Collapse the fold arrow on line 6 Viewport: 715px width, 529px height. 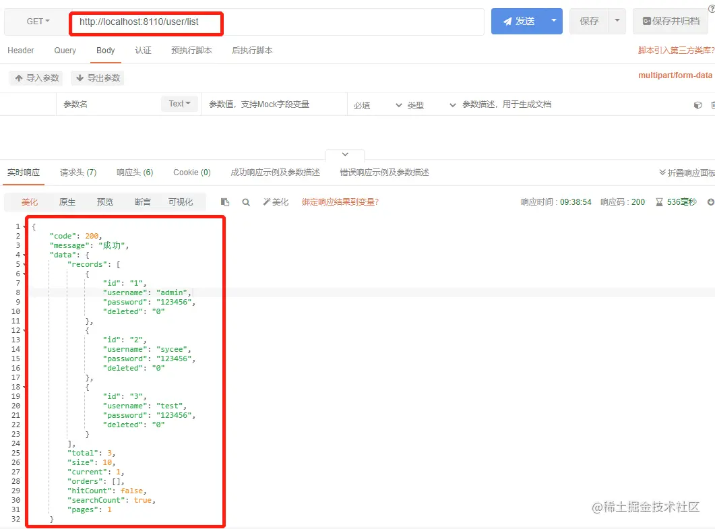24,274
